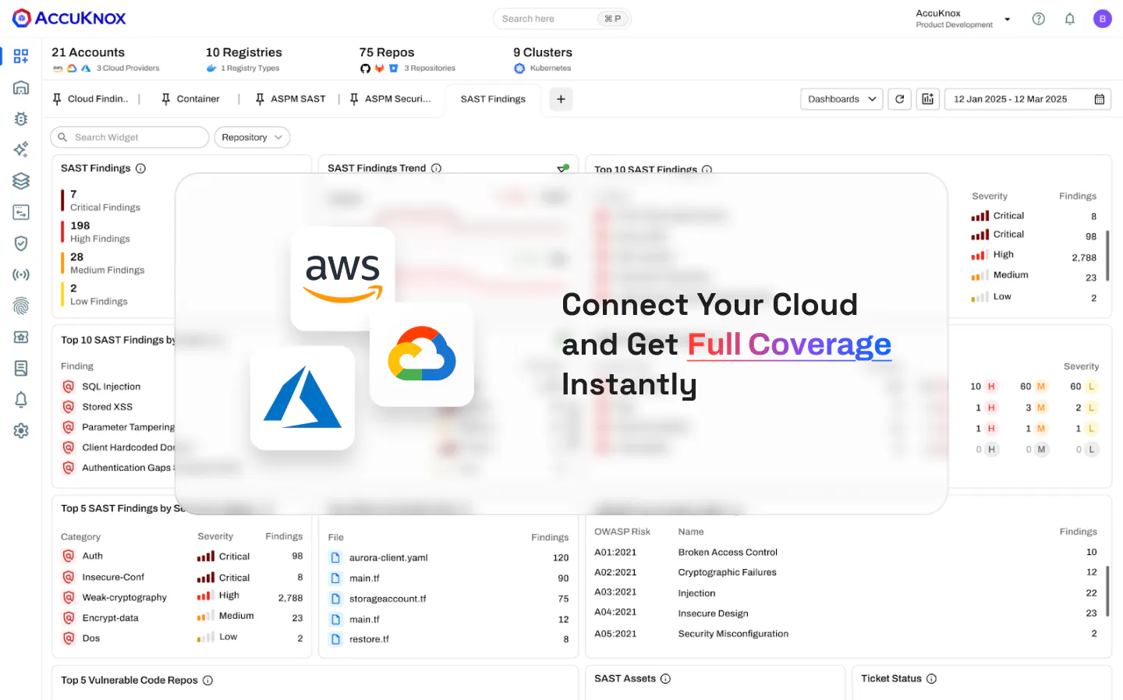Click info icon next to SAST Findings
The image size is (1123, 700).
point(140,168)
